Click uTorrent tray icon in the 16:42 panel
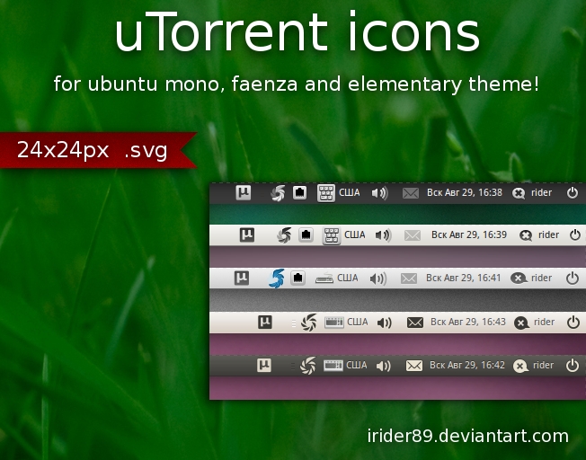Screen dimensions: 586x460 pos(264,365)
